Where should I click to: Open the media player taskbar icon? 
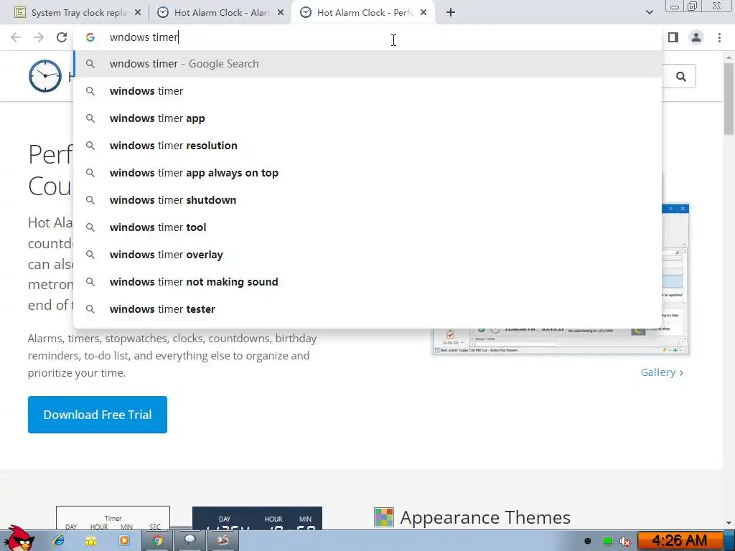tap(123, 541)
